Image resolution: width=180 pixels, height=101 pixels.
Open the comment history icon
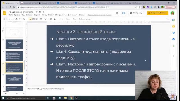pos(117,13)
